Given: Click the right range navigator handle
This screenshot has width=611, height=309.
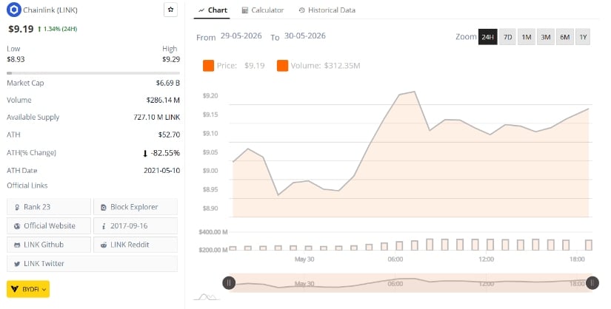Looking at the screenshot, I should coord(592,283).
